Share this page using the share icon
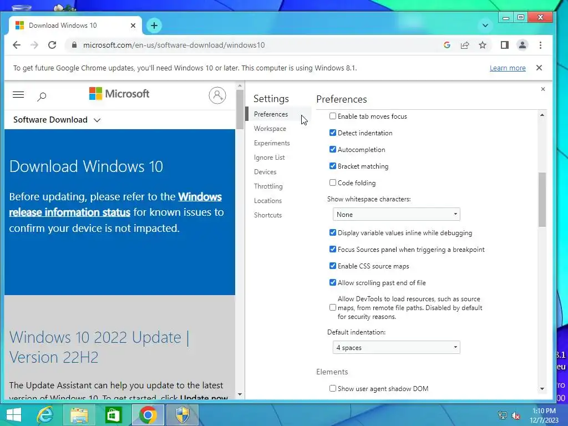568x426 pixels. (465, 45)
